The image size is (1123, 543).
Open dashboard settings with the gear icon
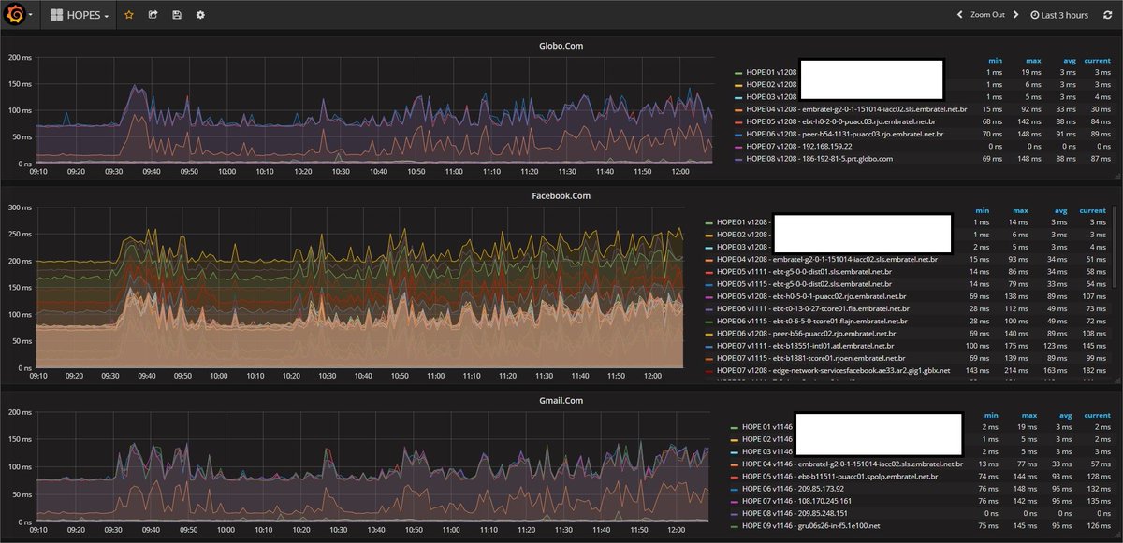click(198, 14)
